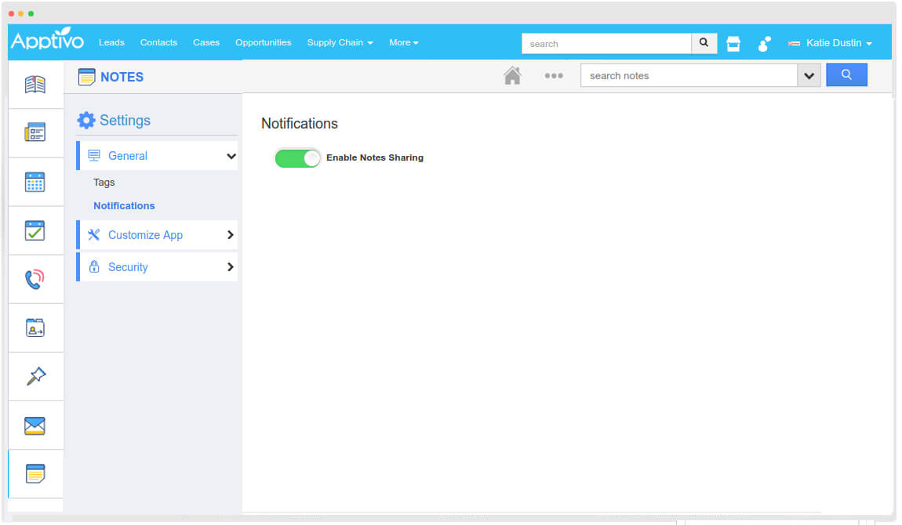Disable the Enable Notes Sharing toggle
The image size is (902, 525).
[298, 158]
